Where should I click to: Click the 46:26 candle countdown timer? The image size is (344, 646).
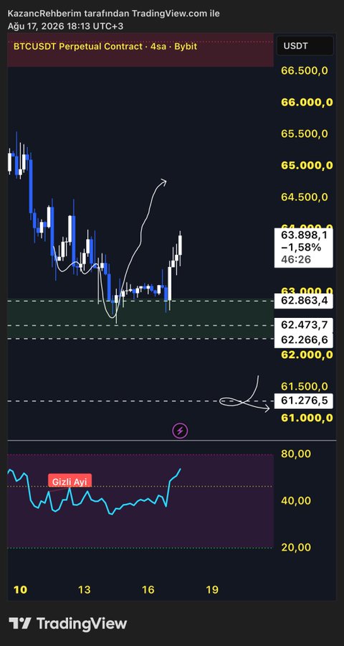click(296, 259)
